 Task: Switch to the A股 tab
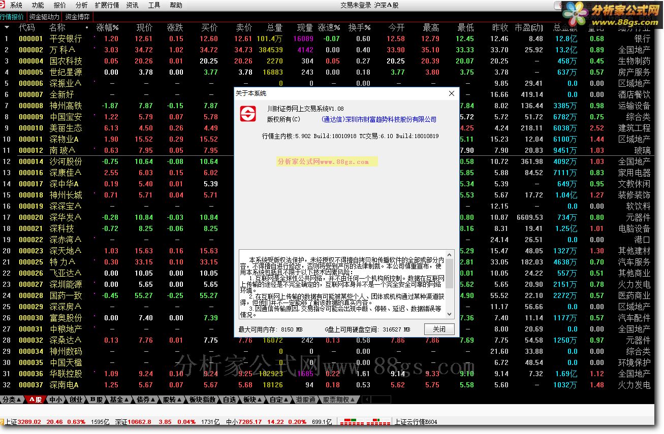(36, 399)
